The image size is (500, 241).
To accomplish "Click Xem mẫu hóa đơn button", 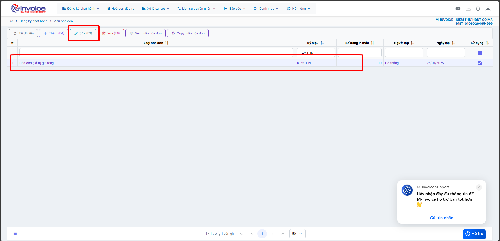I will tap(145, 33).
